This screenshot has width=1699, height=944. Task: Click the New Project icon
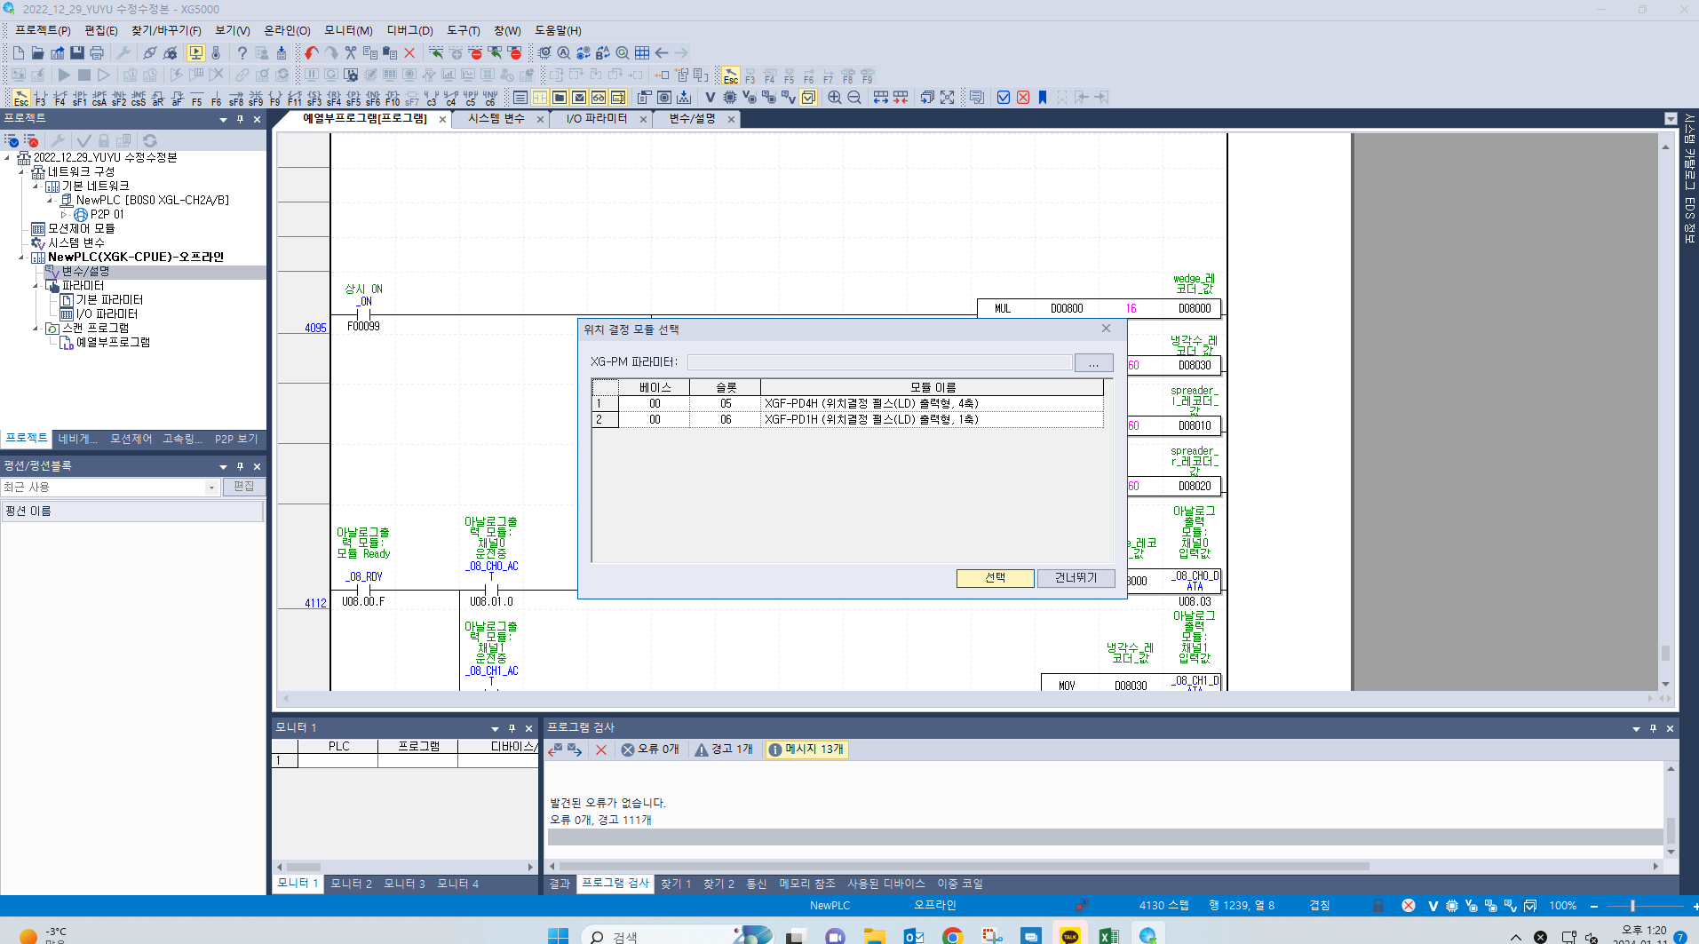tap(18, 53)
